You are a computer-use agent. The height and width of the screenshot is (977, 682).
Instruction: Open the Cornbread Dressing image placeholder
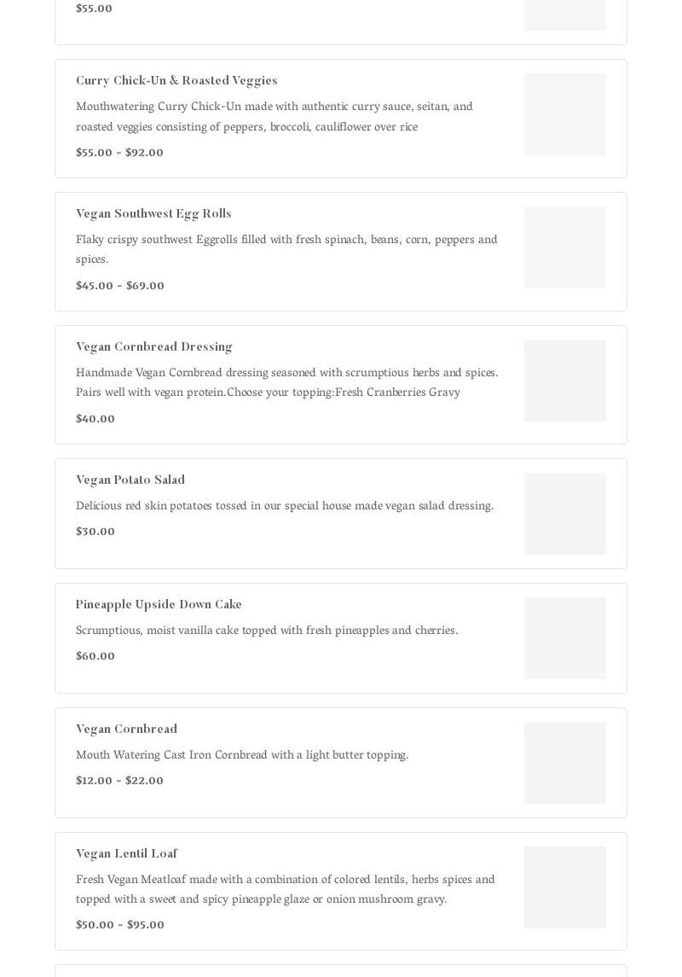(x=564, y=381)
